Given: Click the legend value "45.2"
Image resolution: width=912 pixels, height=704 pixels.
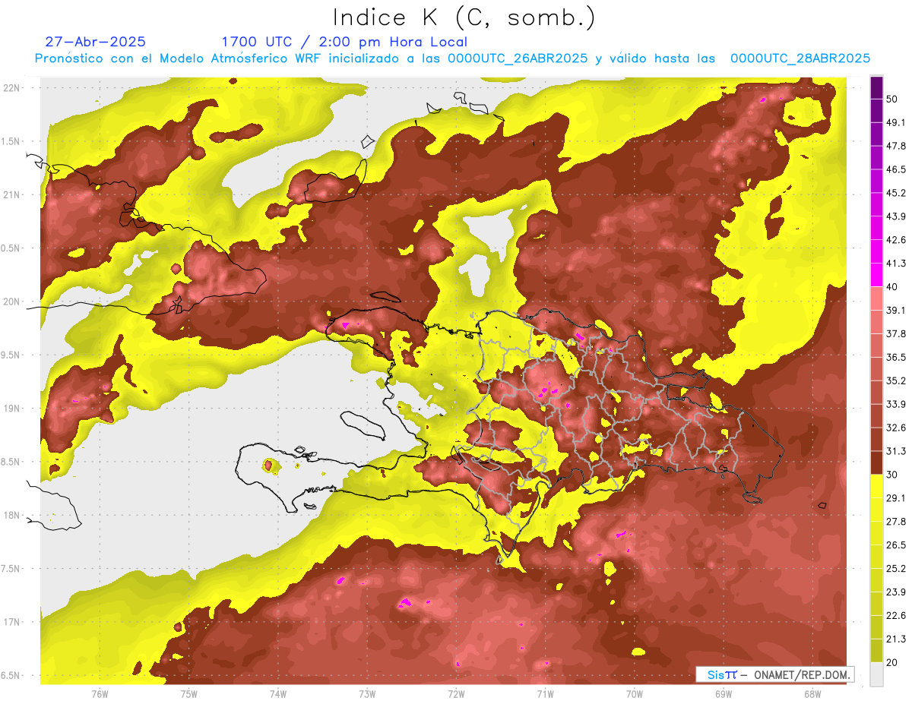Looking at the screenshot, I should pos(896,193).
